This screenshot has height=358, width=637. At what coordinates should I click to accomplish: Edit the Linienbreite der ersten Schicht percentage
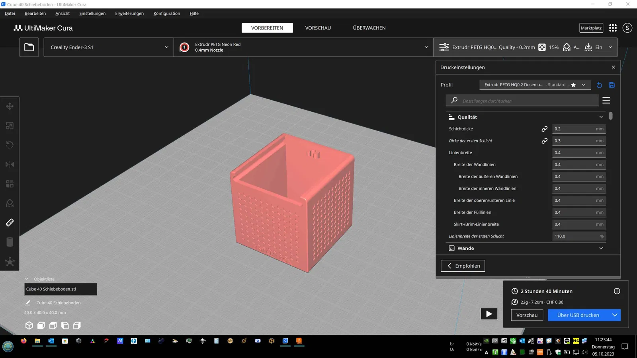579,236
